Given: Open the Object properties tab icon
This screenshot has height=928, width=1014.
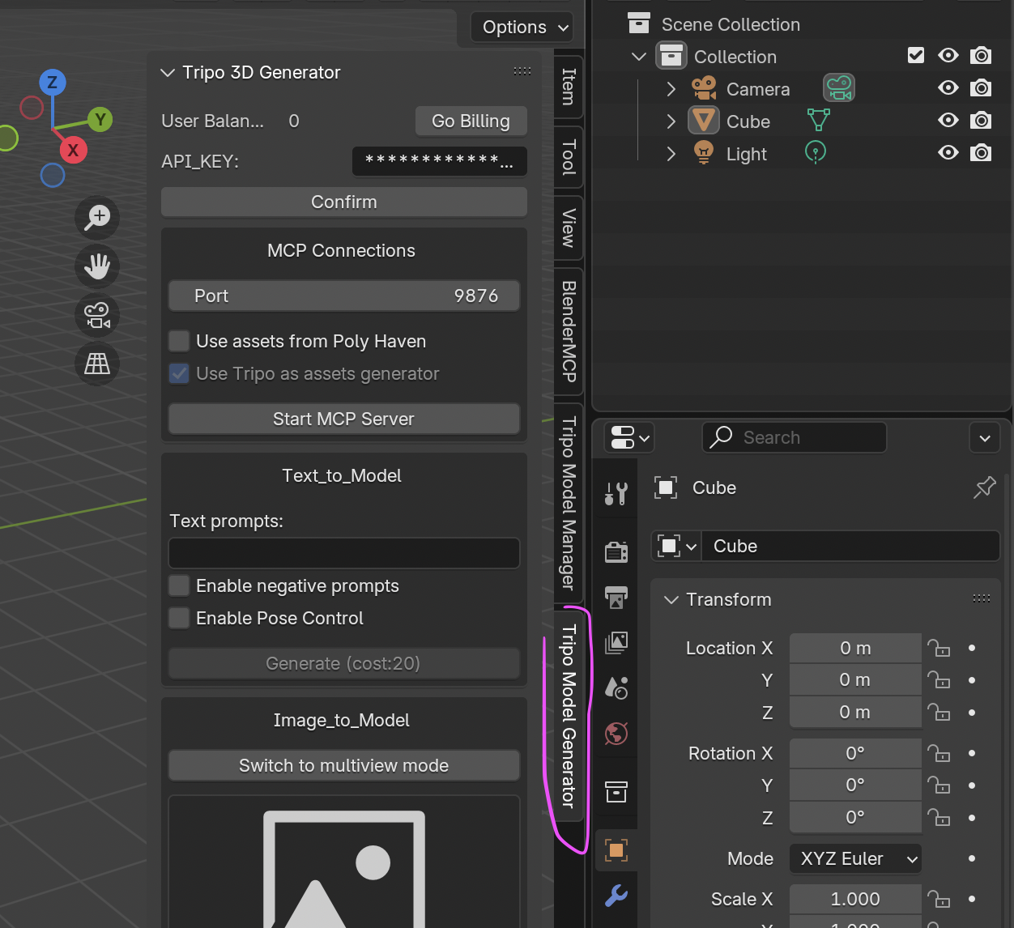Looking at the screenshot, I should [x=616, y=850].
